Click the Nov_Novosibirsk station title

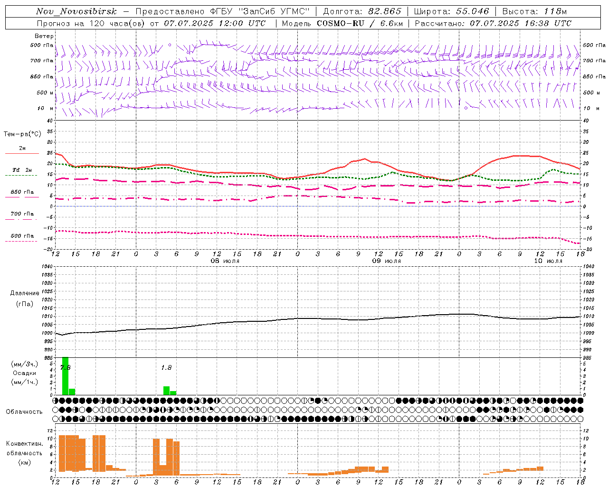point(76,11)
